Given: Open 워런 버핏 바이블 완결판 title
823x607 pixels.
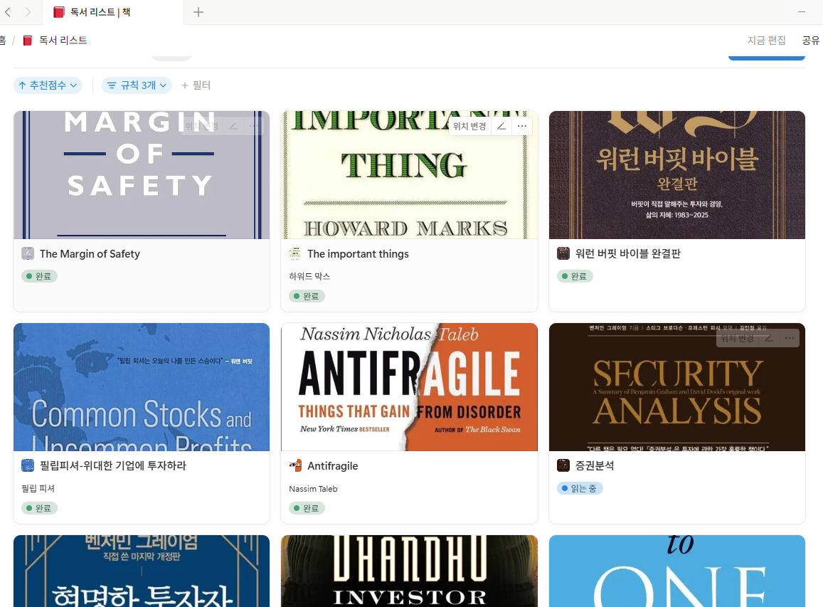Looking at the screenshot, I should coord(628,253).
